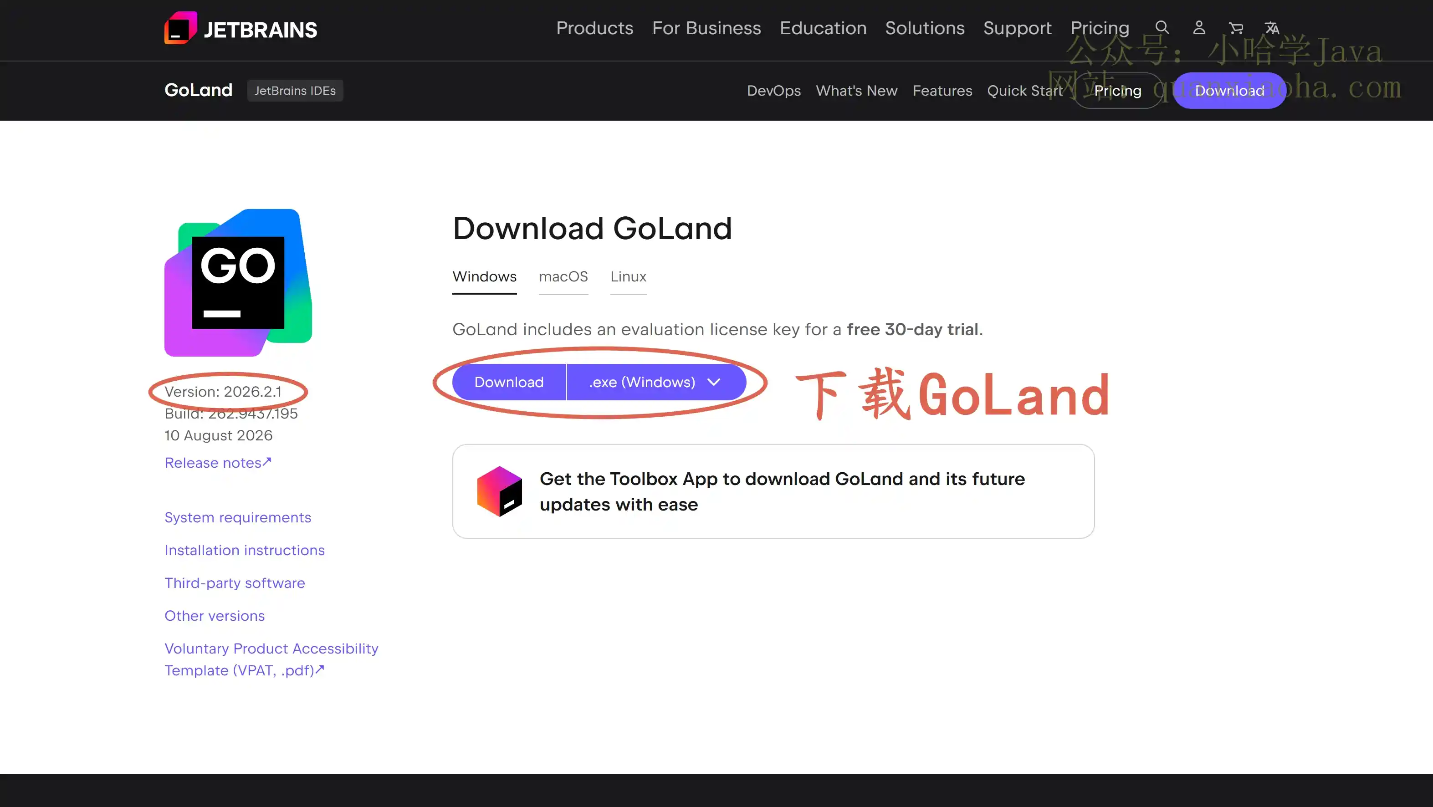
Task: Open the Products menu
Action: (x=595, y=28)
